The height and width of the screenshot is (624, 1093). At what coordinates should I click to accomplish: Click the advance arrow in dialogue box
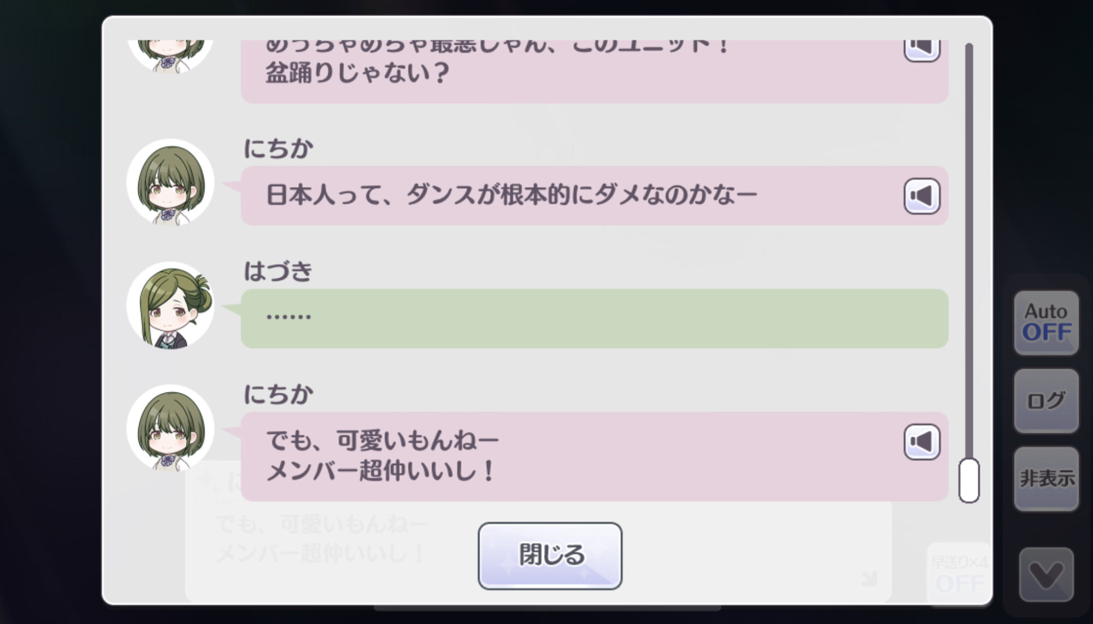pos(869,579)
